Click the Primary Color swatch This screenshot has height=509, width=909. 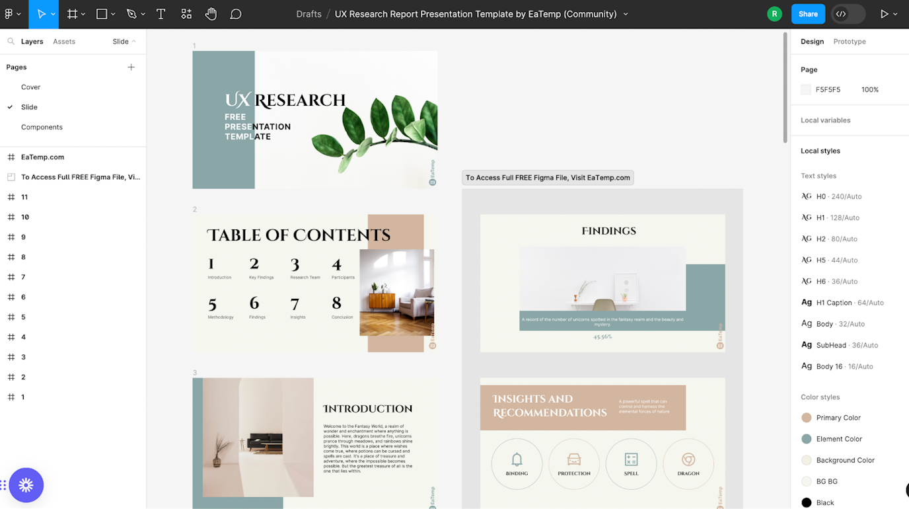click(807, 417)
